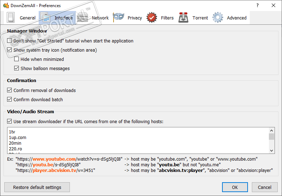Switch to the Advanced tab
This screenshot has height=196, width=282.
pyautogui.click(x=230, y=18)
